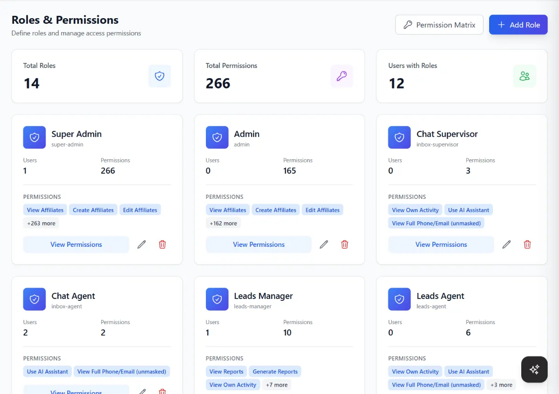Screen dimensions: 559x394
Task: Click Admin's Edit Affiliates tag
Action: point(322,210)
